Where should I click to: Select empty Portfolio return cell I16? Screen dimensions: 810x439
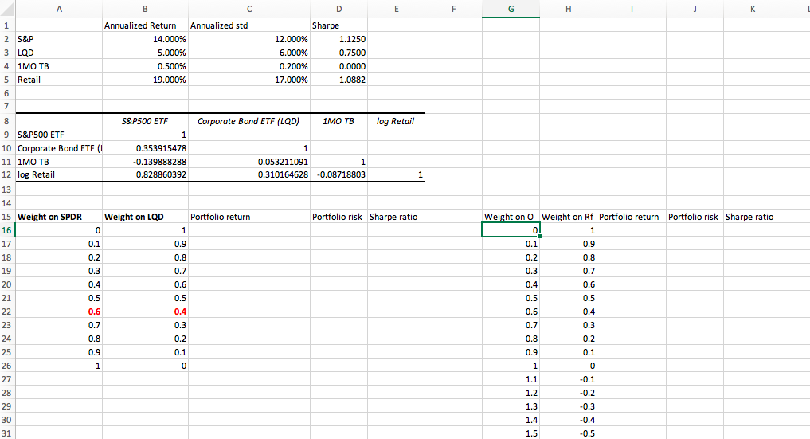pyautogui.click(x=632, y=230)
